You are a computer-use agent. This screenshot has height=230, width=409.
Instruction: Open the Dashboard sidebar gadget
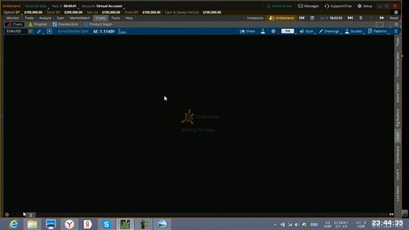tap(397, 155)
